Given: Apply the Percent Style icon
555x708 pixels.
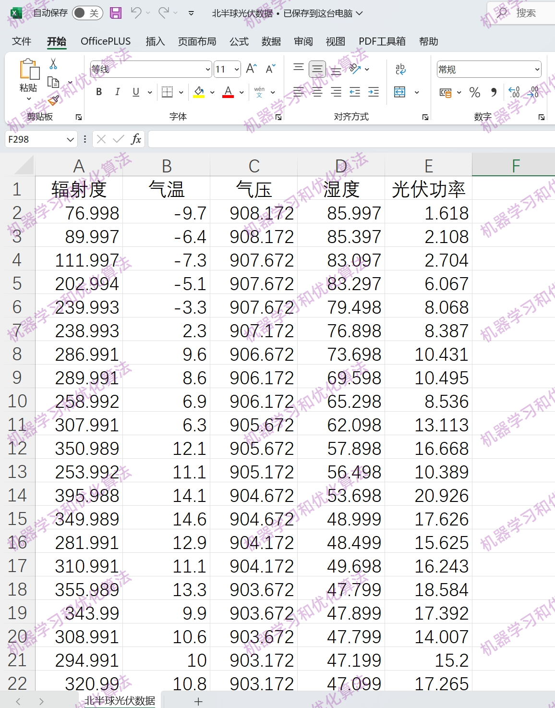Looking at the screenshot, I should tap(475, 92).
